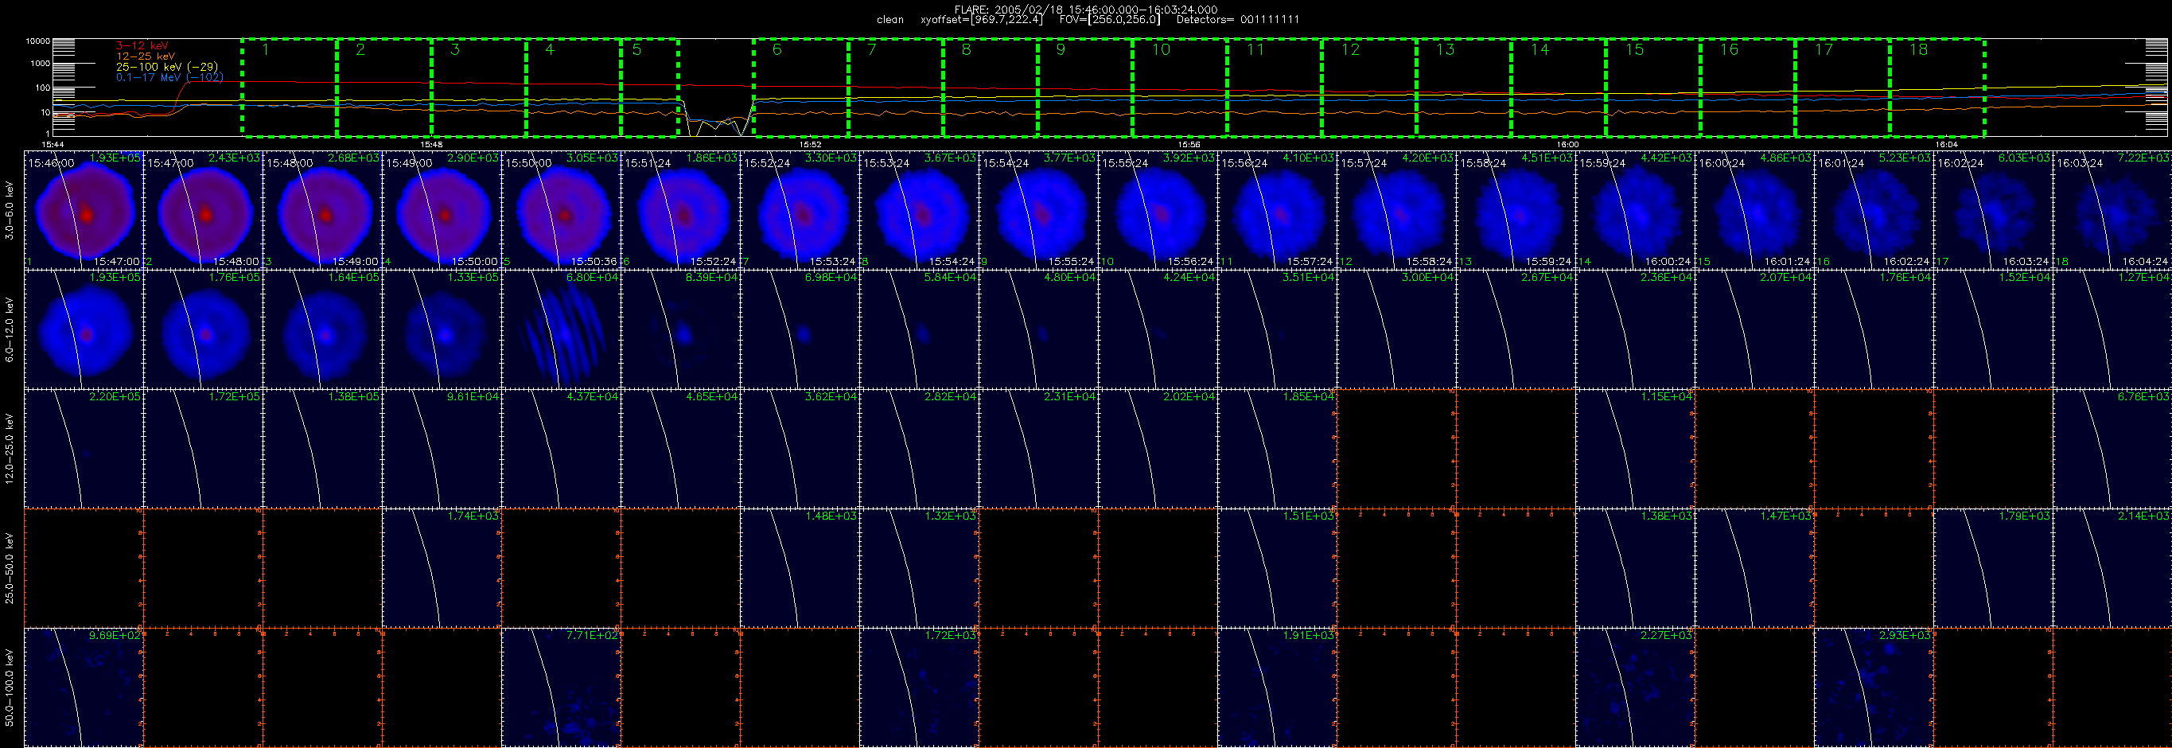2172x748 pixels.
Task: Open the 6-12 keV image labeled 1.76E+05
Action: (x=203, y=329)
